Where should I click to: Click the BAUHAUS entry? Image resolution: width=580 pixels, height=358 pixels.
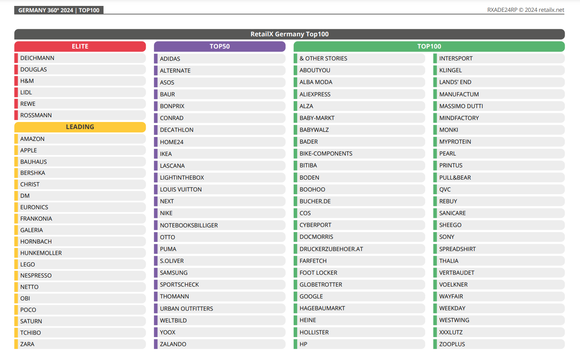[80, 162]
